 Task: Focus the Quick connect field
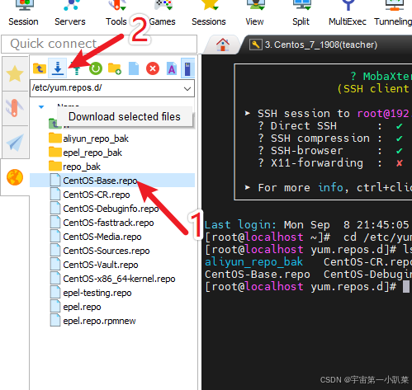[x=99, y=44]
